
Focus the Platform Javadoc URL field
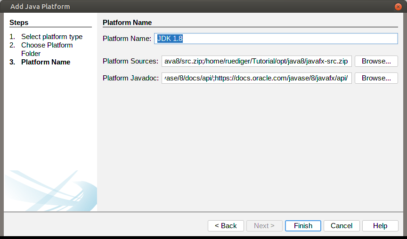pyautogui.click(x=256, y=78)
